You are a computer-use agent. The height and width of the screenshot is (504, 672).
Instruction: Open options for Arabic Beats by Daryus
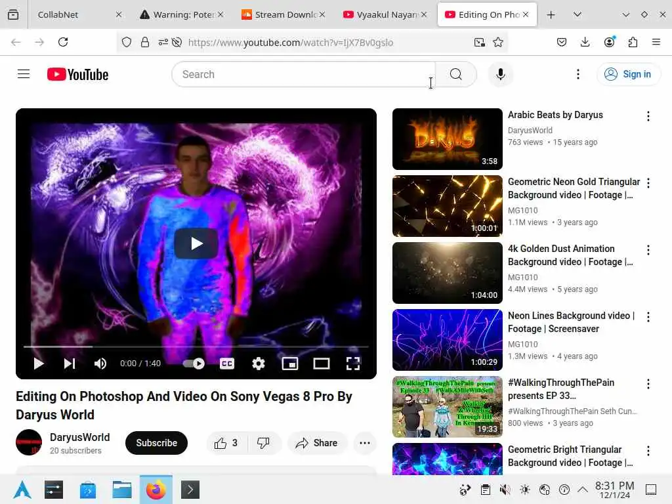pos(648,116)
